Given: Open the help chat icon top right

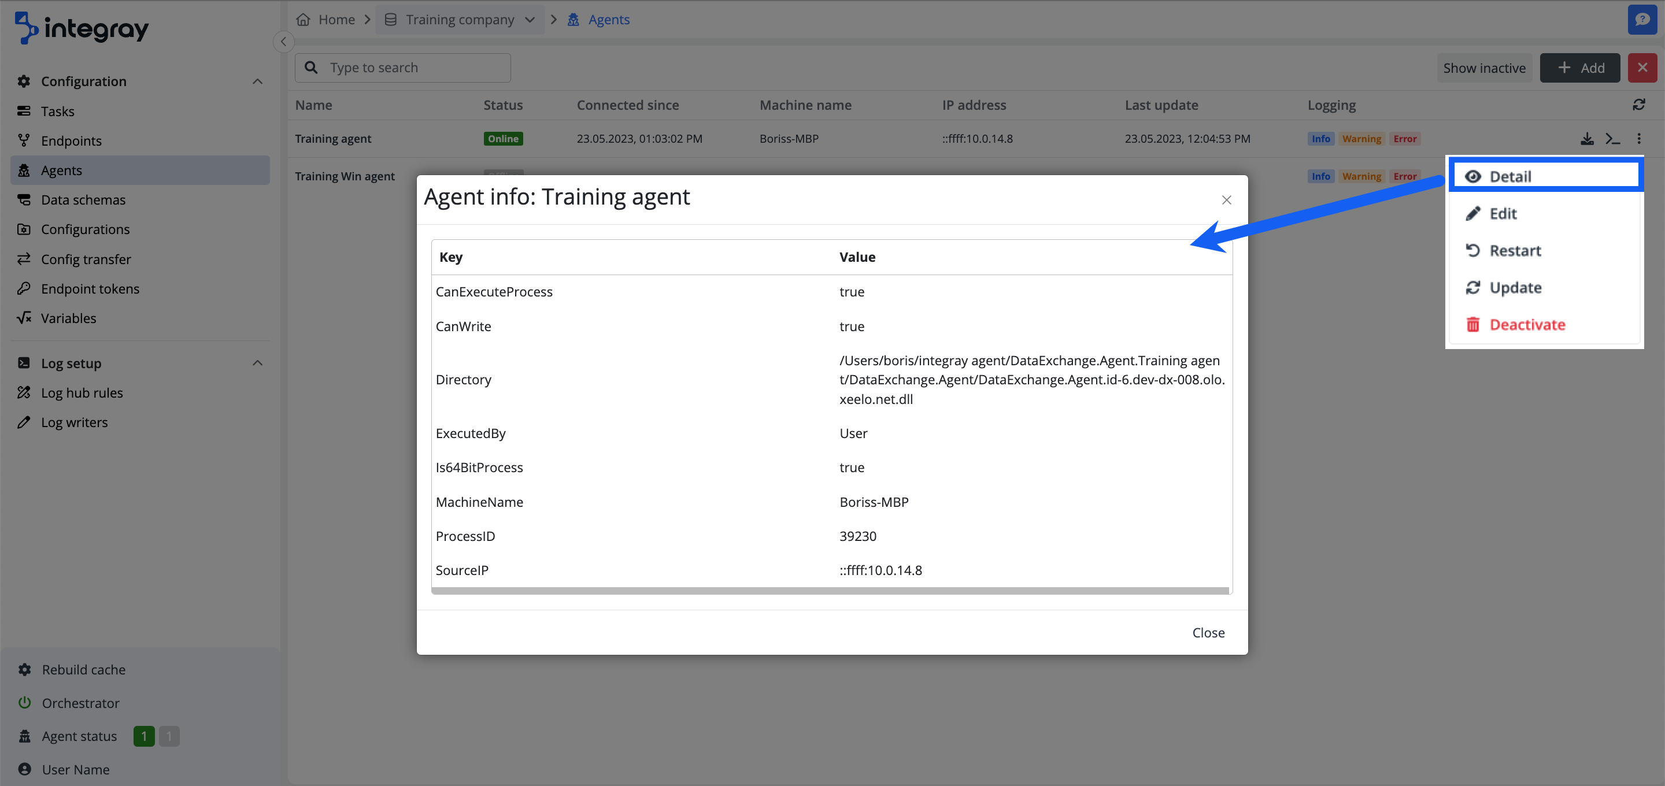Looking at the screenshot, I should [1642, 20].
